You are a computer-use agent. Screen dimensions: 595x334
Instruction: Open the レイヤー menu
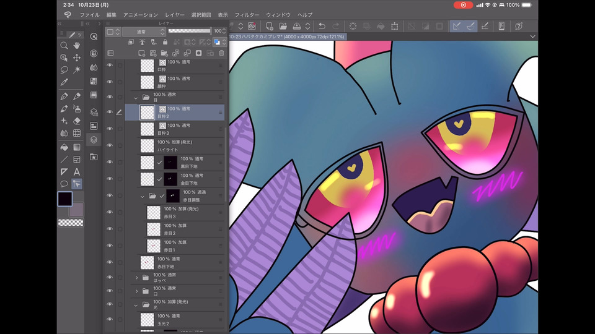175,15
